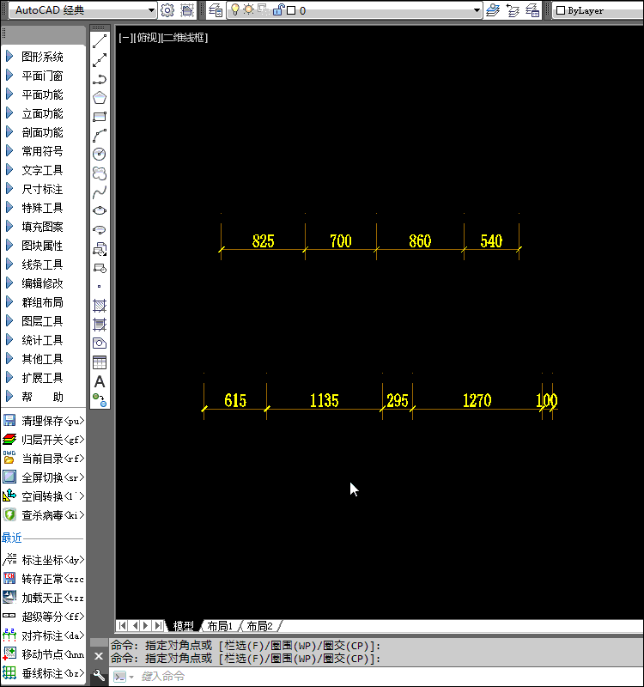Expand the 特殊工具 menu
This screenshot has height=687, width=644.
coord(42,208)
